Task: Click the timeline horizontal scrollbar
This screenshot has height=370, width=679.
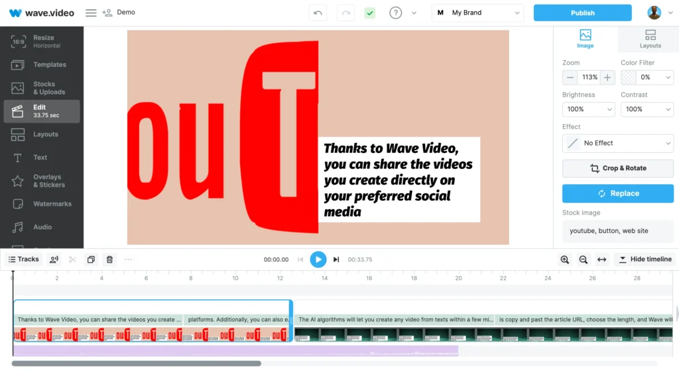Action: (x=137, y=363)
